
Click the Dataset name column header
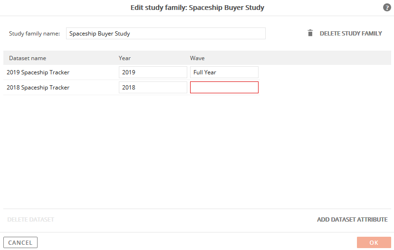click(28, 58)
